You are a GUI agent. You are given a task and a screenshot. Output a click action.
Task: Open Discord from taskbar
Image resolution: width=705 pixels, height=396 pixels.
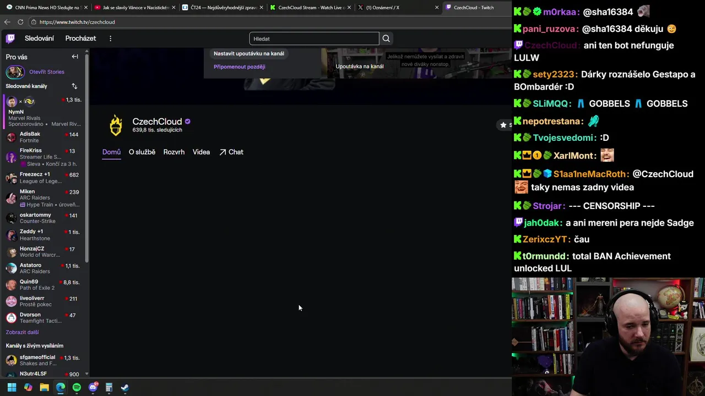click(x=93, y=387)
